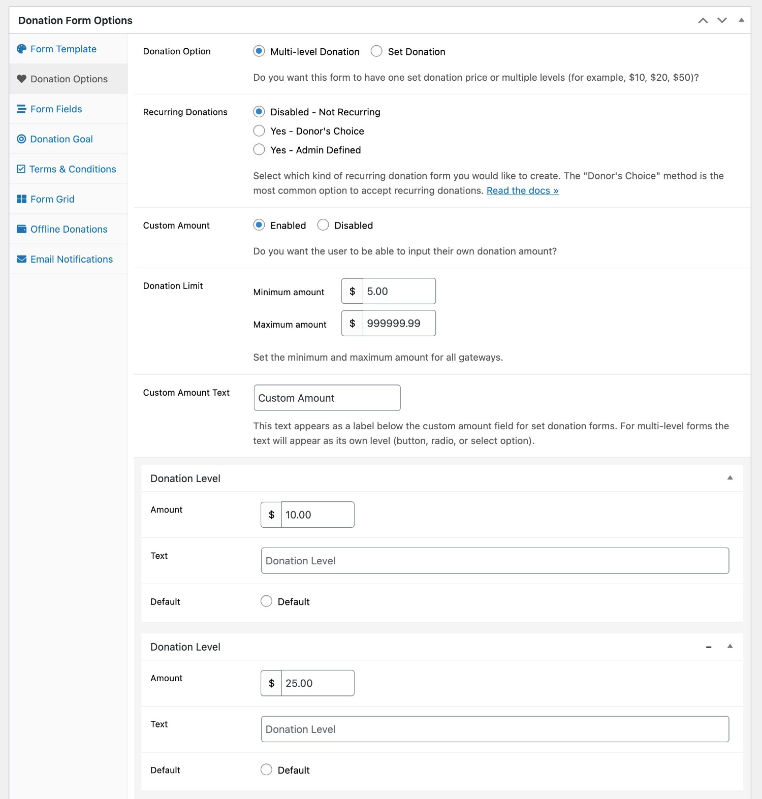Click Text field of the $25.00 level
762x799 pixels.
[x=495, y=729]
